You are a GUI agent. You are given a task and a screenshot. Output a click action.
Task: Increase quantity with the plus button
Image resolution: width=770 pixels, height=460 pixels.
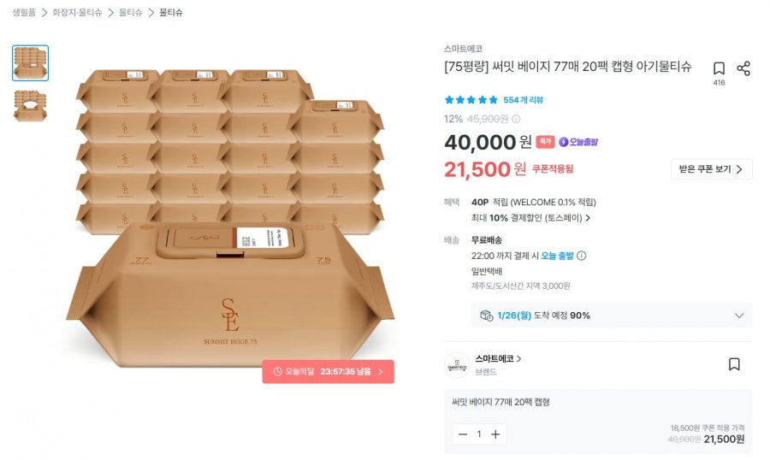click(x=495, y=434)
